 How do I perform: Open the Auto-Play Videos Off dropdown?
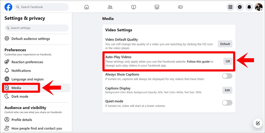[228, 61]
